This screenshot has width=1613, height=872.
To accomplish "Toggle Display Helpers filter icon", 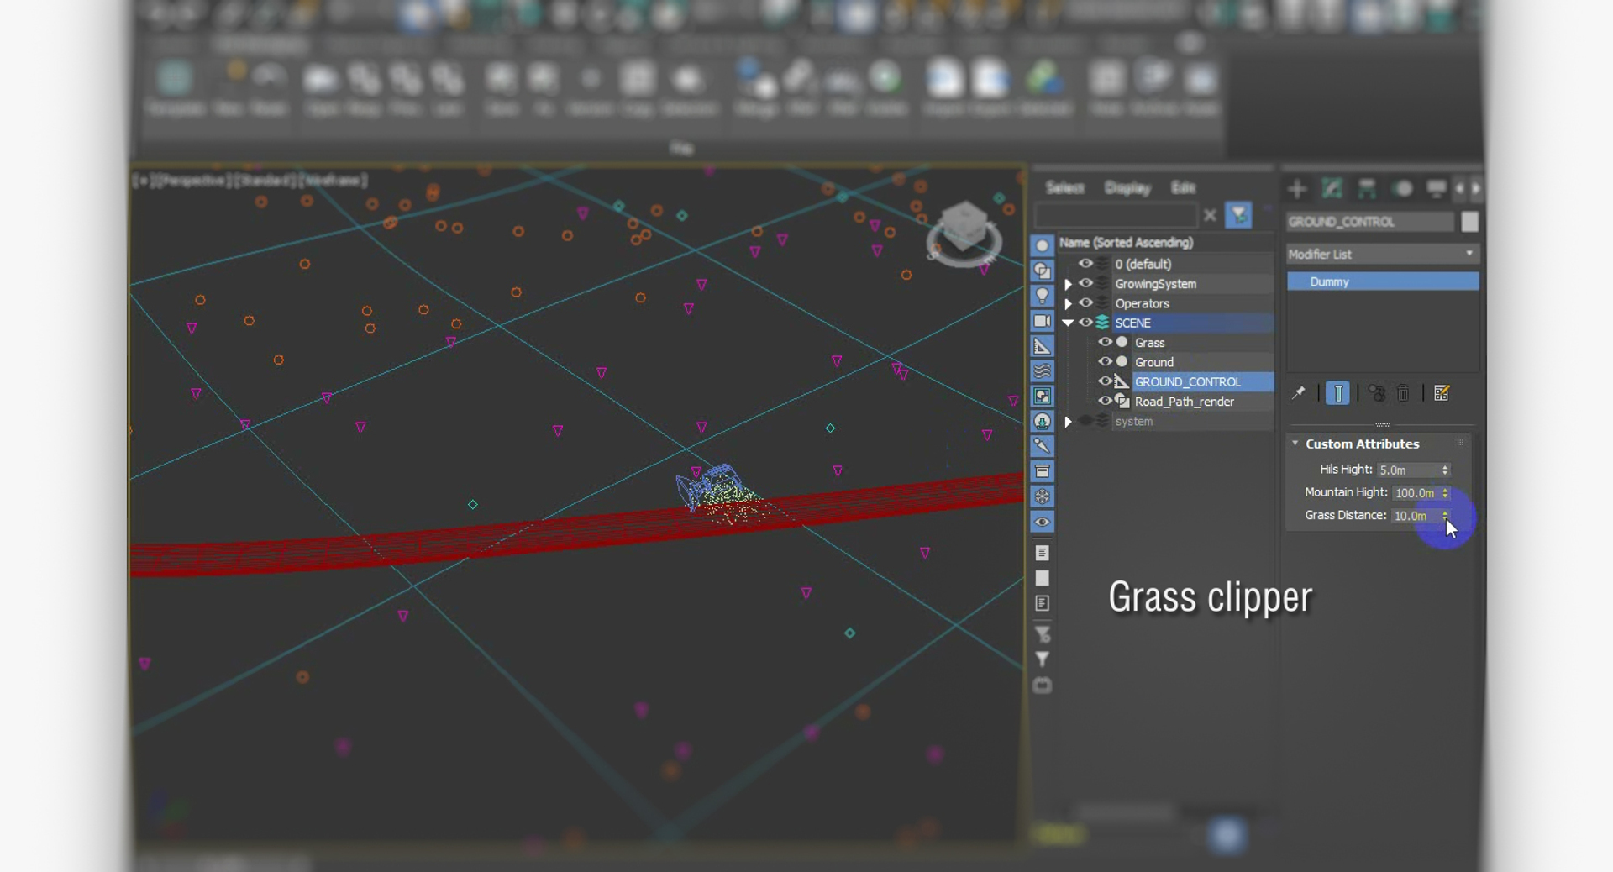I will click(1042, 346).
